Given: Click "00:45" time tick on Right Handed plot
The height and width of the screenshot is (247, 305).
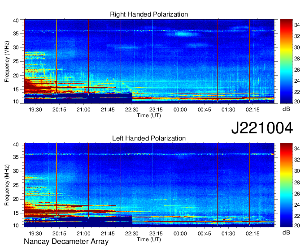Looking at the screenshot, I should (204, 110).
